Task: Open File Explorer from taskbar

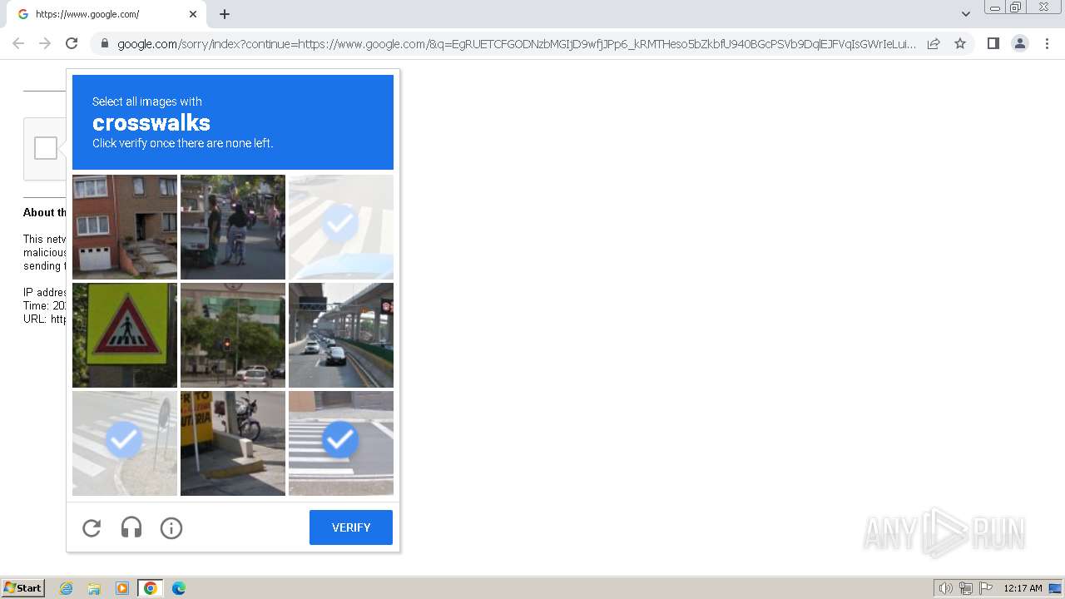Action: [x=94, y=588]
